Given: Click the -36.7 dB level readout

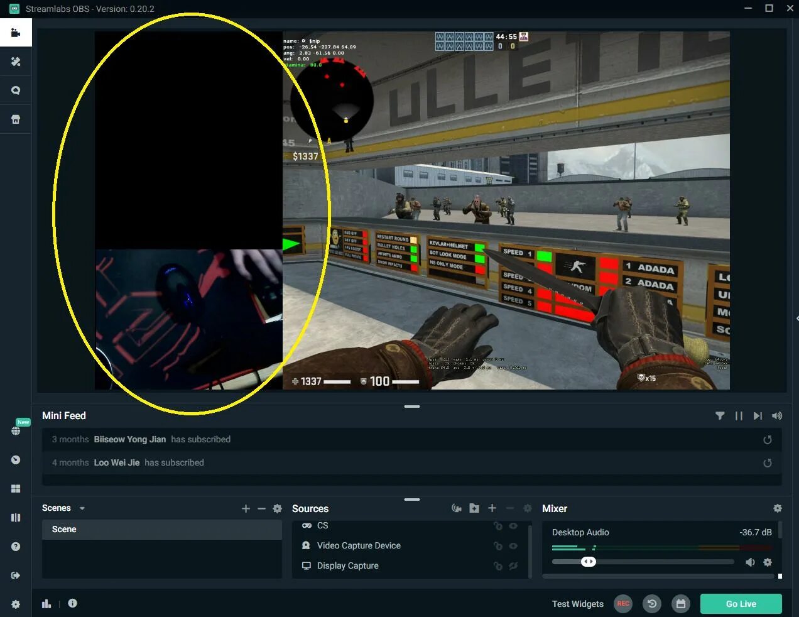Looking at the screenshot, I should pyautogui.click(x=756, y=532).
